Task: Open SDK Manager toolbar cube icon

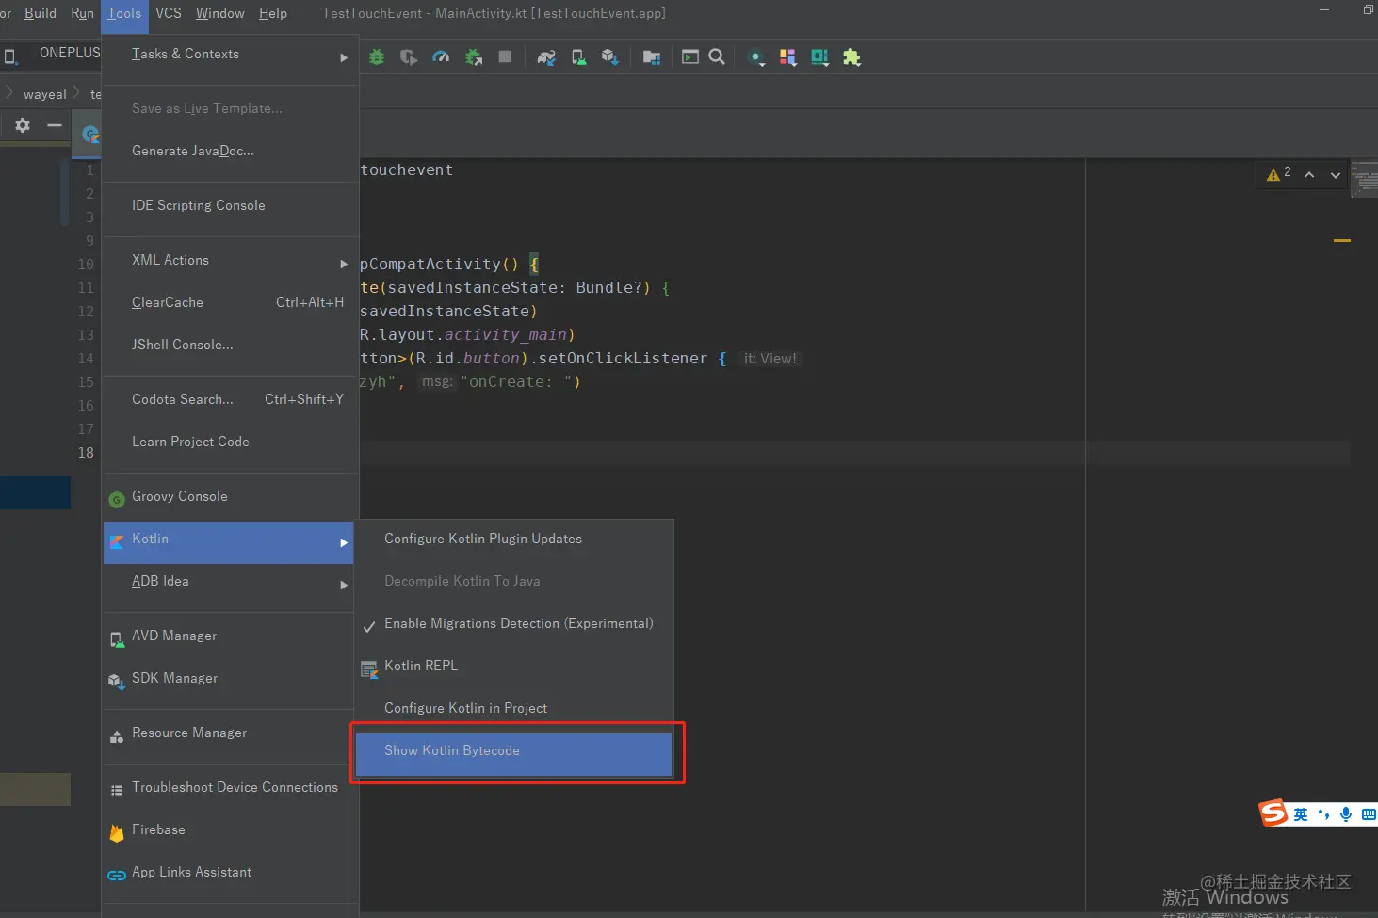Action: (x=609, y=57)
